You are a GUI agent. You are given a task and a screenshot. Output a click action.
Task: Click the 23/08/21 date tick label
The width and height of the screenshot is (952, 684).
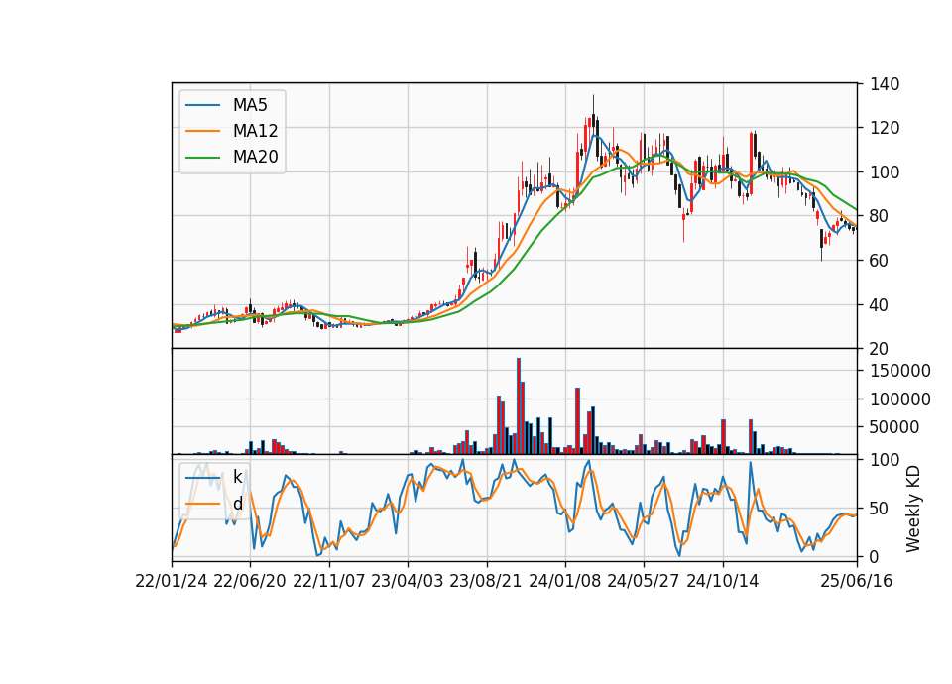tap(486, 582)
